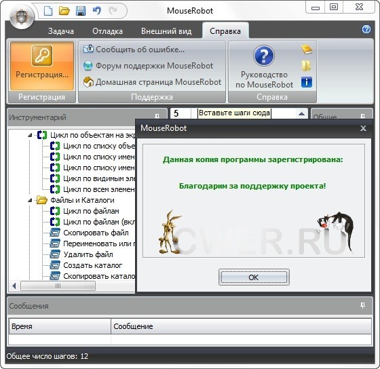Click icon beside Скопировать файл
The width and height of the screenshot is (380, 369).
pos(55,233)
